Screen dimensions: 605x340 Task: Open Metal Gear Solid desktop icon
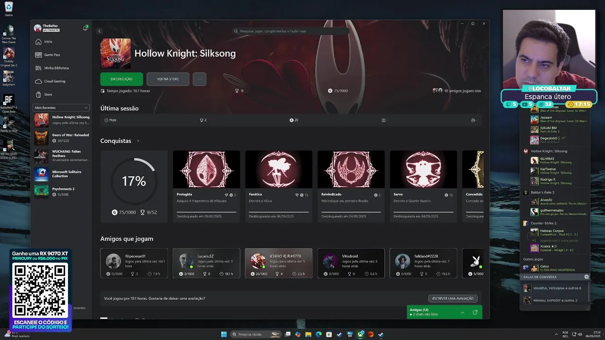pos(9,149)
